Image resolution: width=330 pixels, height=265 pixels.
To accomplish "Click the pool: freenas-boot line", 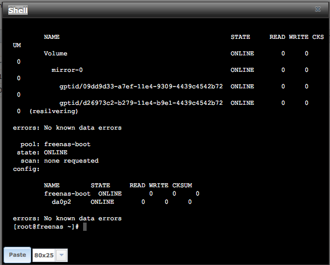I will click(x=55, y=144).
